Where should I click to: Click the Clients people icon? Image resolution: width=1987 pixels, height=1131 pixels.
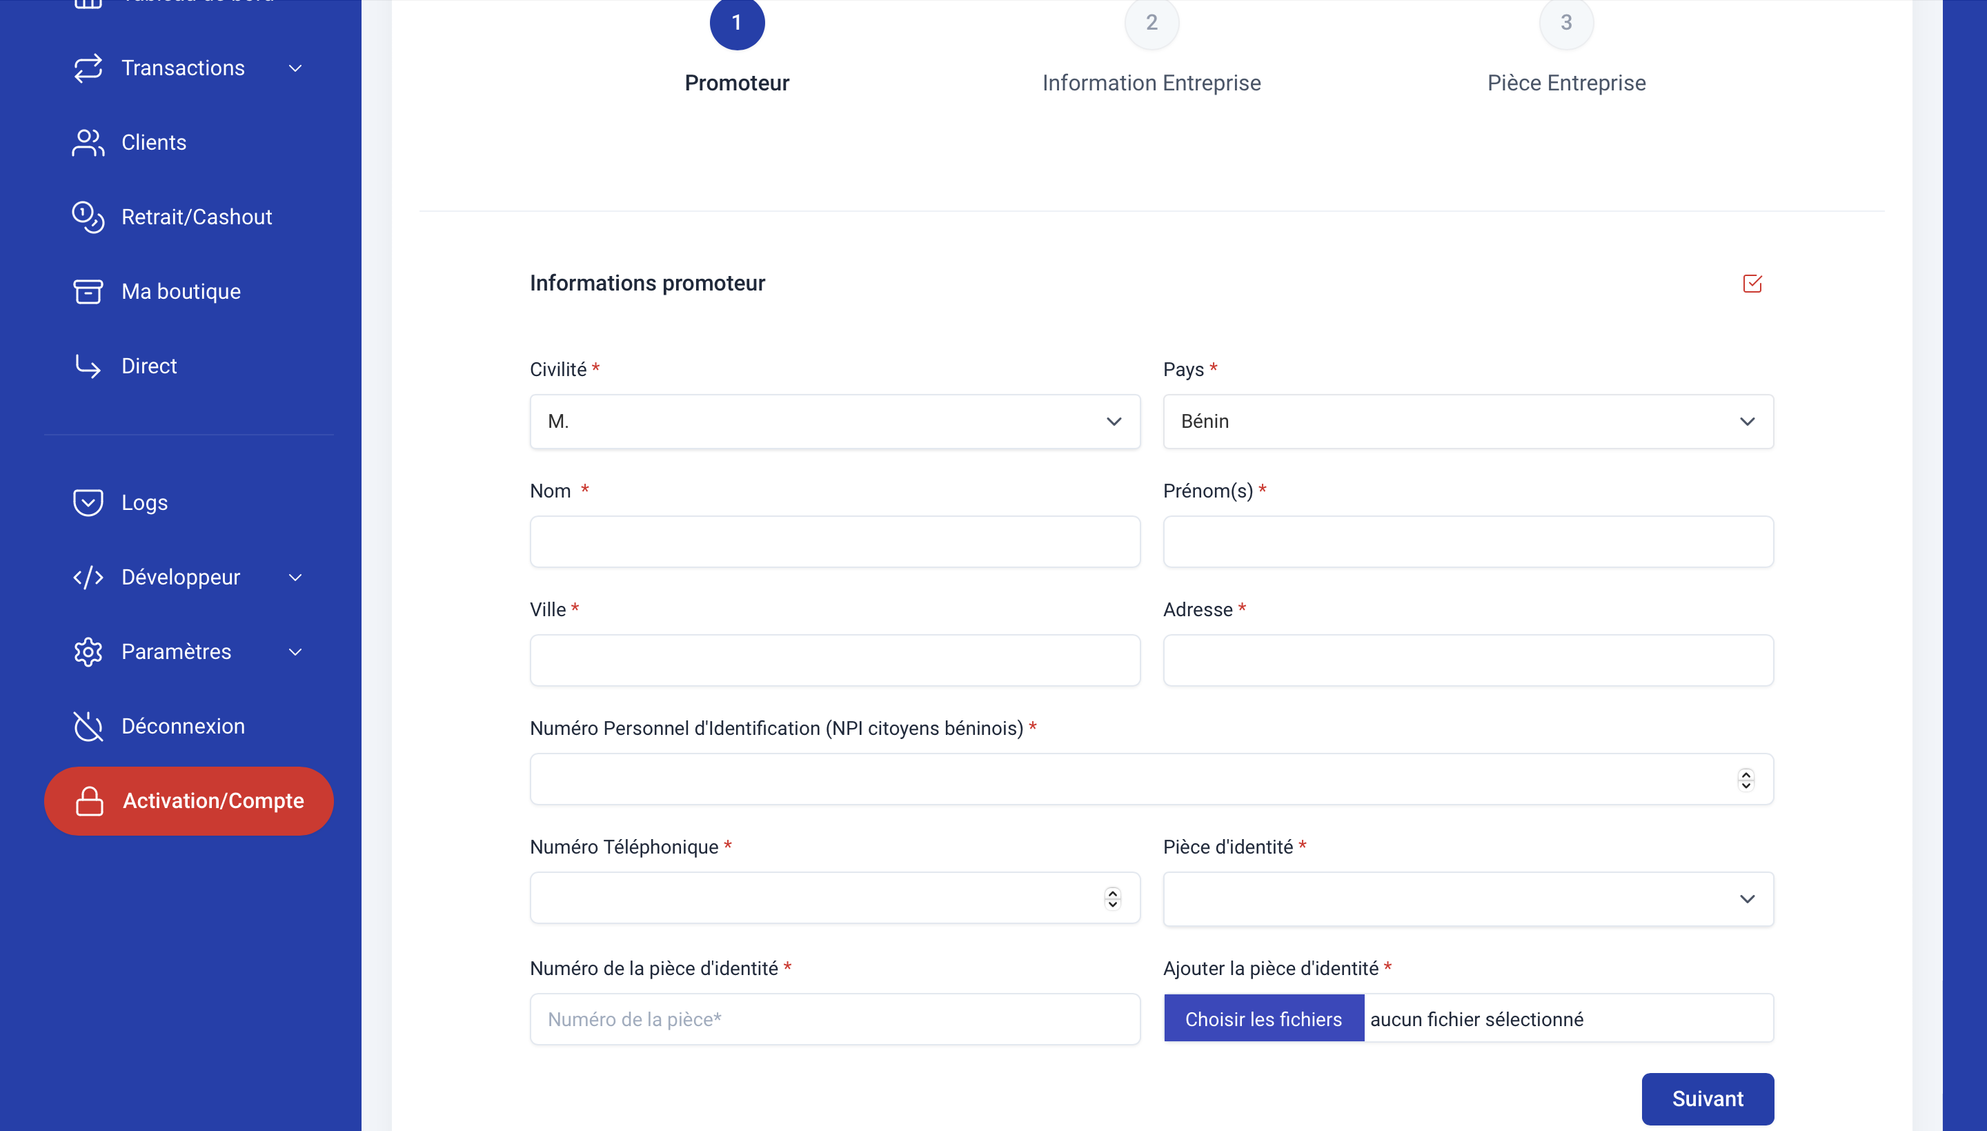pos(88,143)
